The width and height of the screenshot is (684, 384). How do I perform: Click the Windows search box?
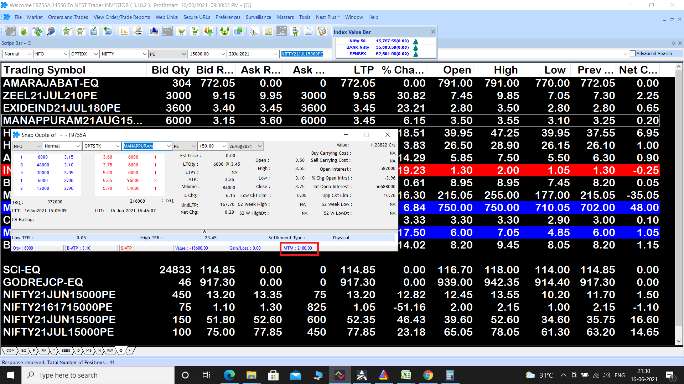98,375
